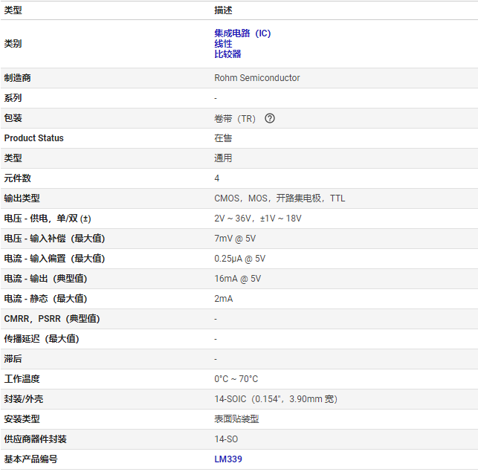
Task: Click the 卷带（TR） packaging text
Action: coord(235,118)
